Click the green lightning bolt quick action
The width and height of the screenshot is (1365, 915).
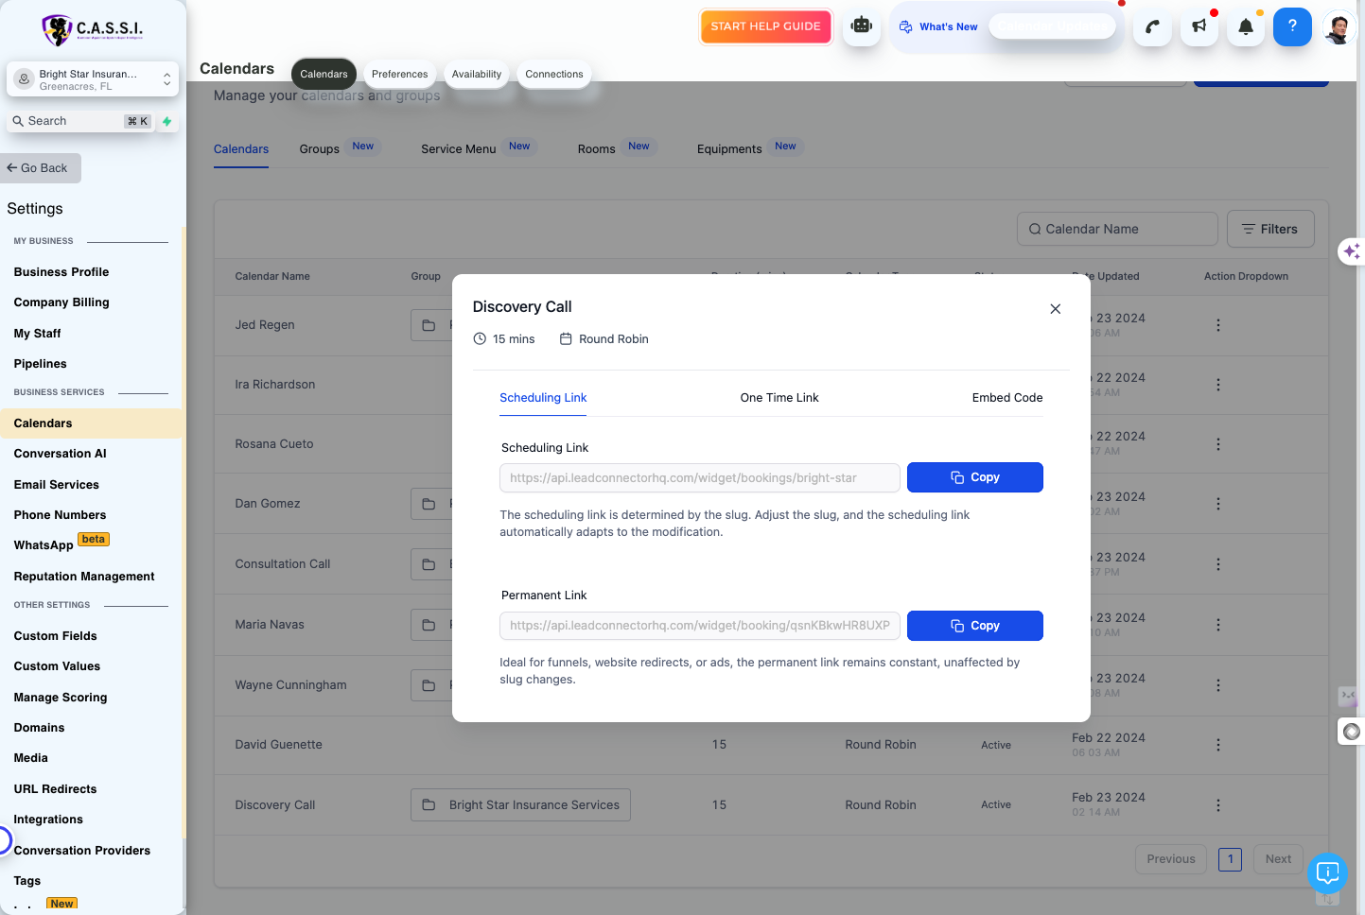click(167, 121)
